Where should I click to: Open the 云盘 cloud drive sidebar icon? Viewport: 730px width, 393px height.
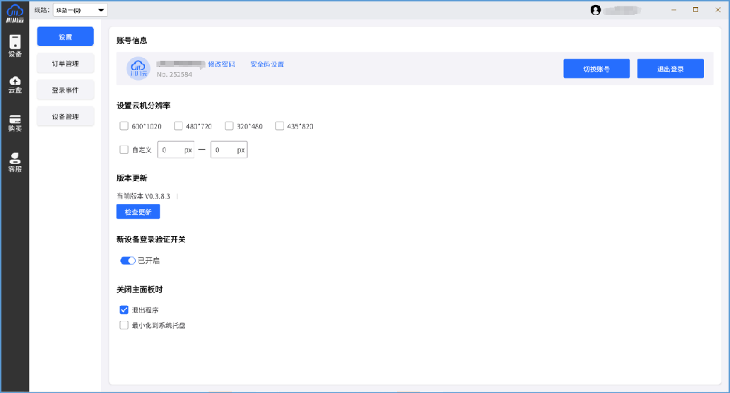(x=14, y=84)
